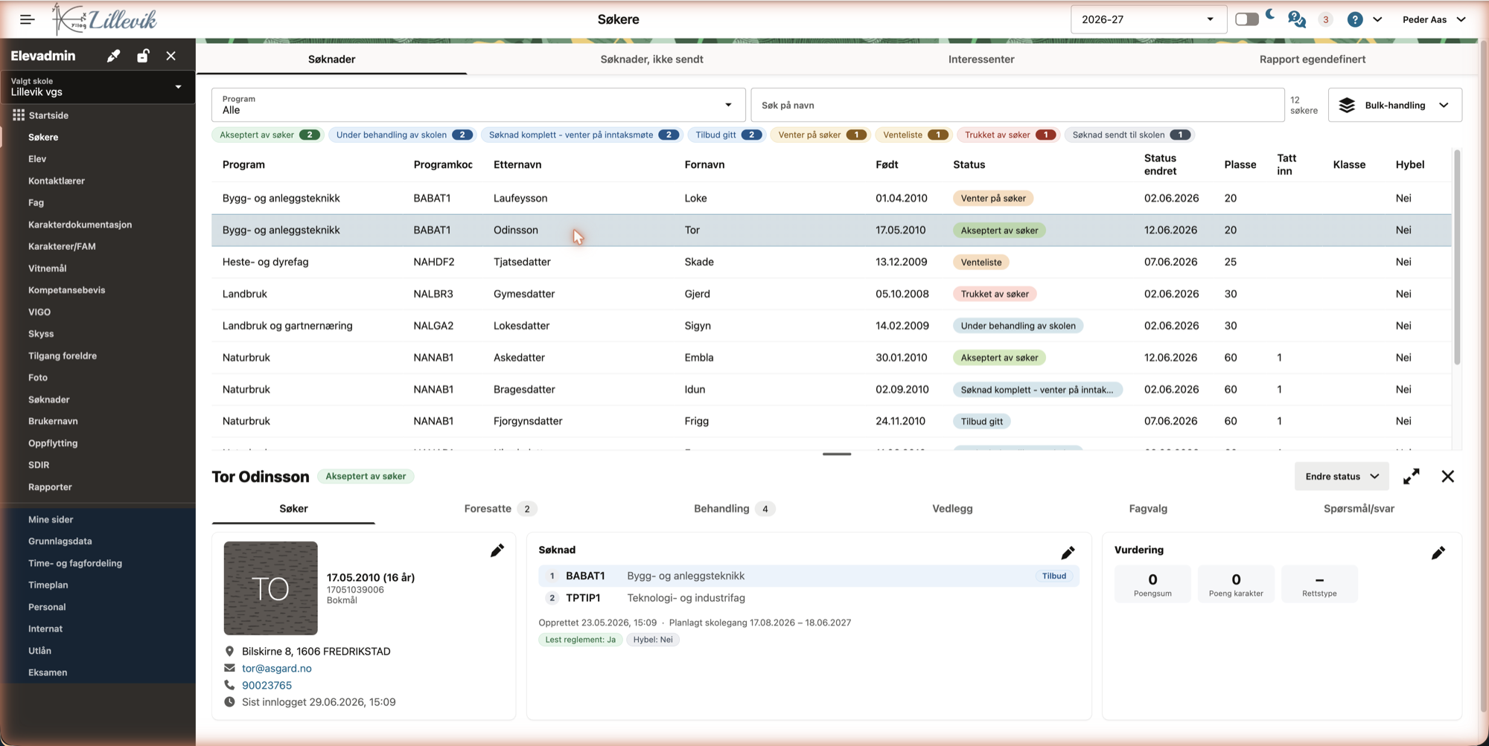The width and height of the screenshot is (1489, 746).
Task: Open the Program filter dropdown
Action: (478, 105)
